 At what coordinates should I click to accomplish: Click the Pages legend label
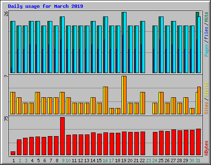click(x=206, y=50)
